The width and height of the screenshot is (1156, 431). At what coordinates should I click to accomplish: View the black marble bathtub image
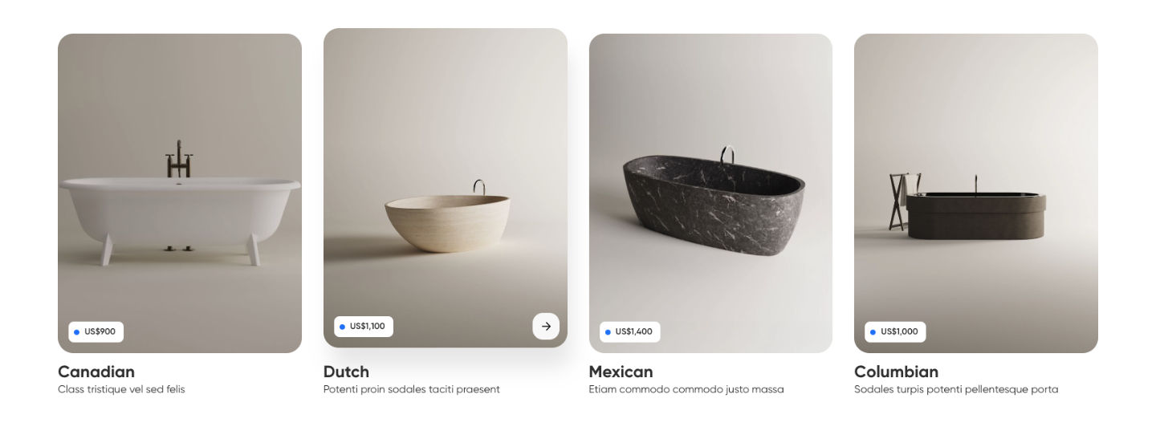pos(710,193)
